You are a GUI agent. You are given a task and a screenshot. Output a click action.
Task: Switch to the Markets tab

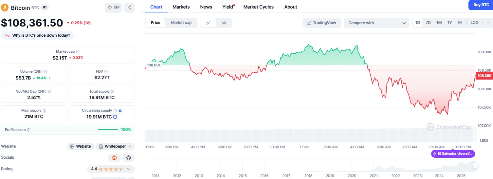[181, 7]
